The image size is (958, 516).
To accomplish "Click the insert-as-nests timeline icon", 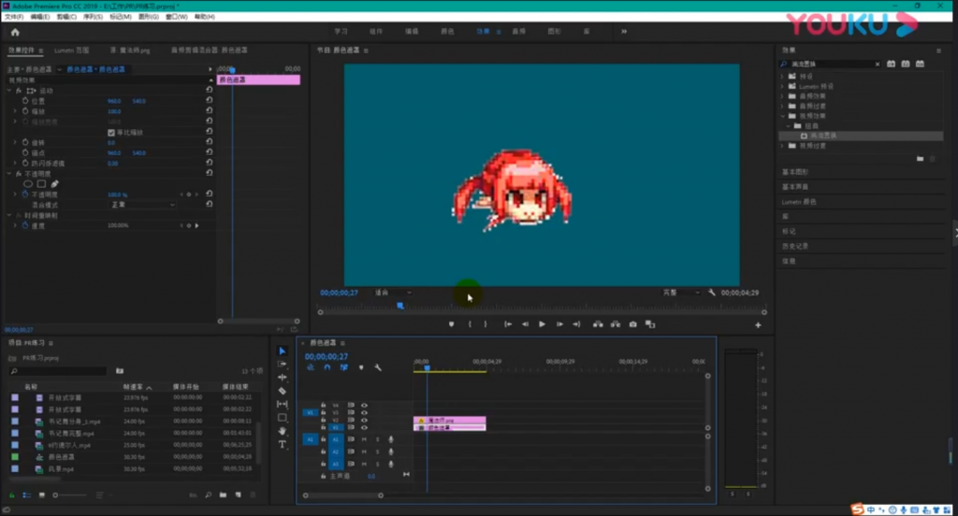I will (x=311, y=367).
